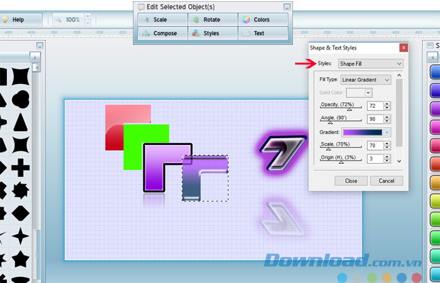This screenshot has width=440, height=283.
Task: Decrease zoom with the minus button
Action: (x=87, y=23)
